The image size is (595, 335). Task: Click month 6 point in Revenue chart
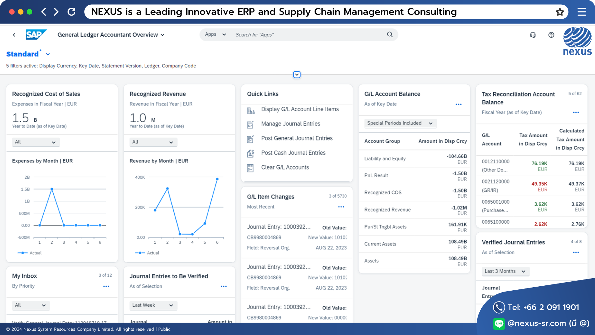pyautogui.click(x=217, y=179)
